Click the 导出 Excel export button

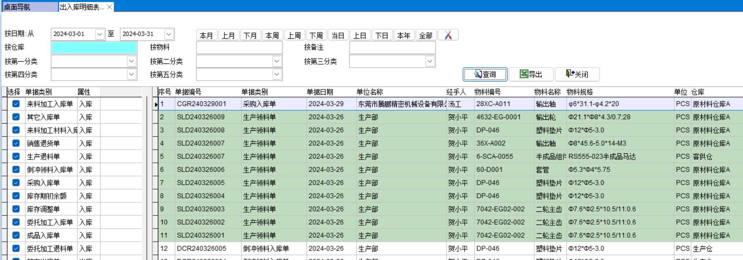pyautogui.click(x=531, y=74)
